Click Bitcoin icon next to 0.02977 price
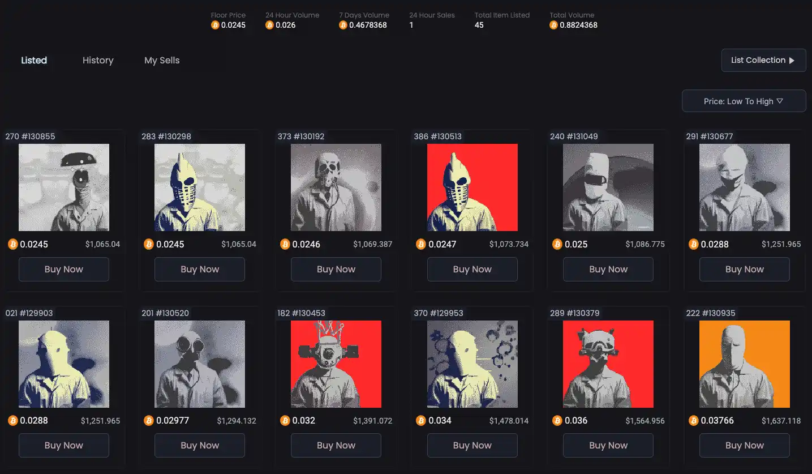 (x=149, y=420)
